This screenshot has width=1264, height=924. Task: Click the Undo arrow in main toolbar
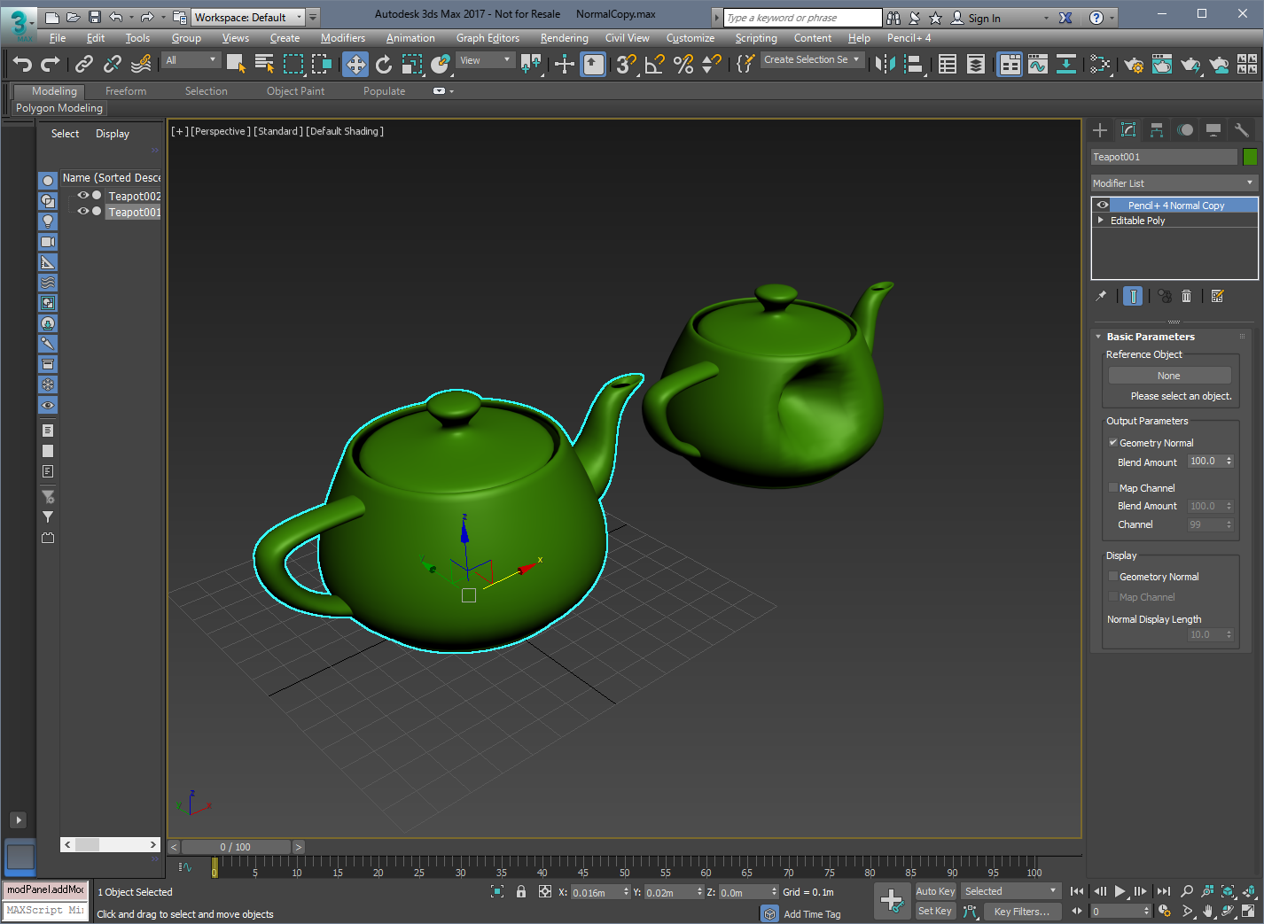pyautogui.click(x=23, y=64)
